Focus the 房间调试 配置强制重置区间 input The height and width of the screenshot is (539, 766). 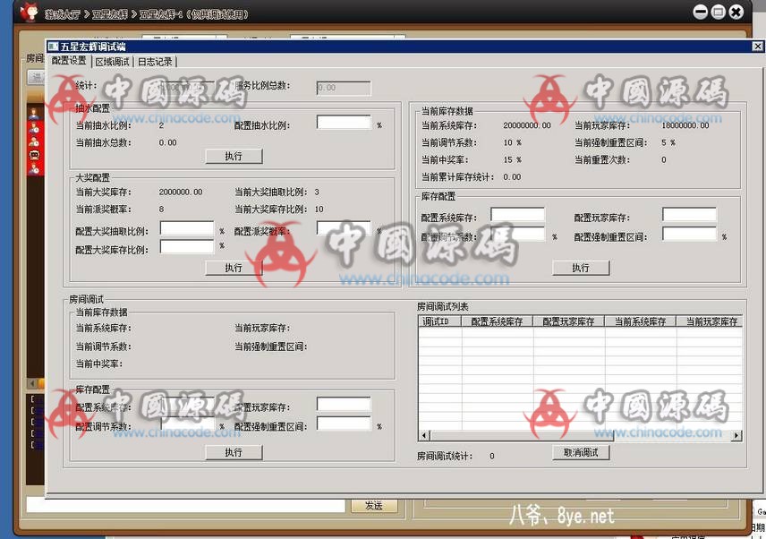click(344, 423)
